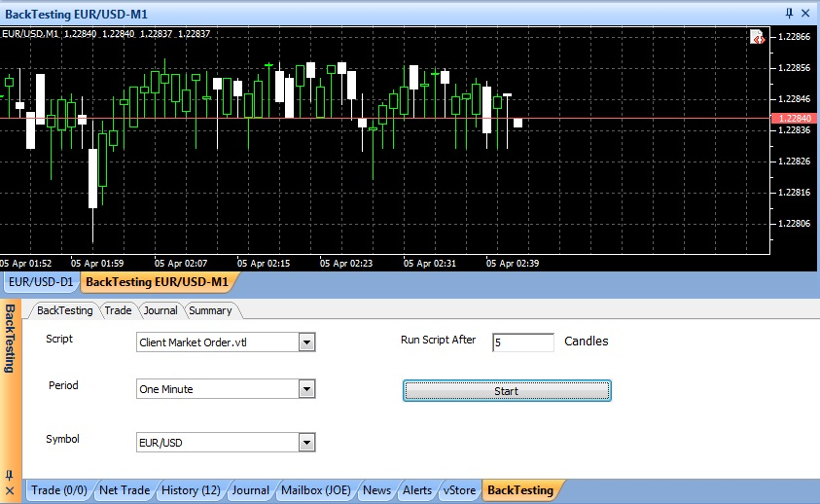Screen dimensions: 820x504
Task: Close the bottom BackTesting panel
Action: [x=10, y=491]
